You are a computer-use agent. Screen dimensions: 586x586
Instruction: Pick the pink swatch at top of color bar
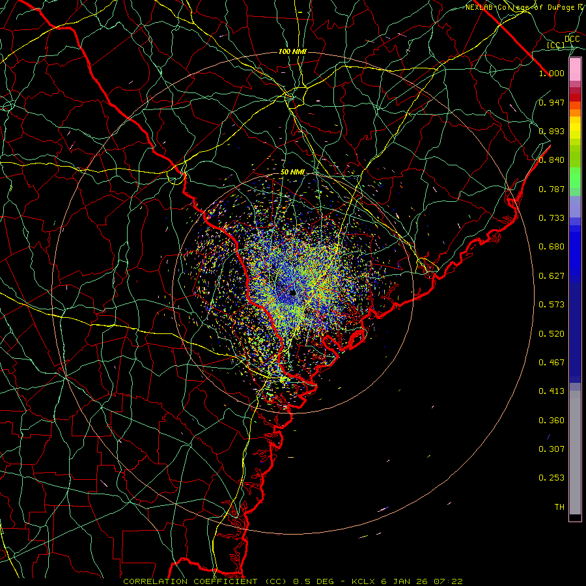575,70
